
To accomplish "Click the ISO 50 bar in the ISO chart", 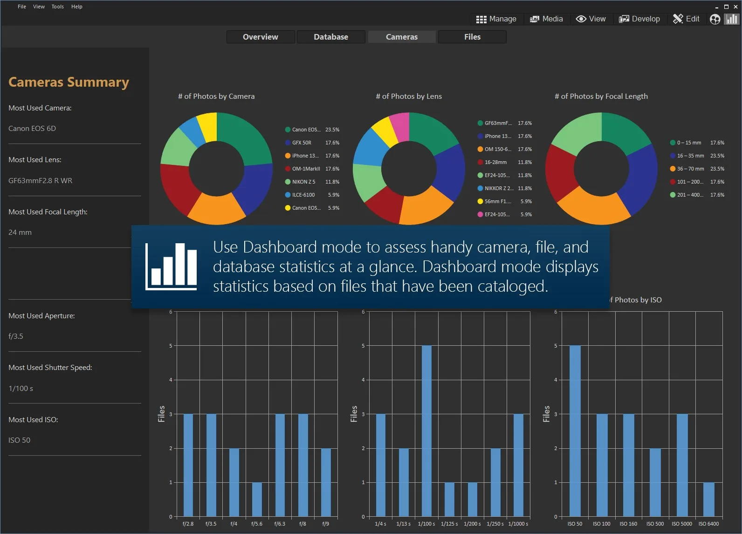I will [575, 431].
